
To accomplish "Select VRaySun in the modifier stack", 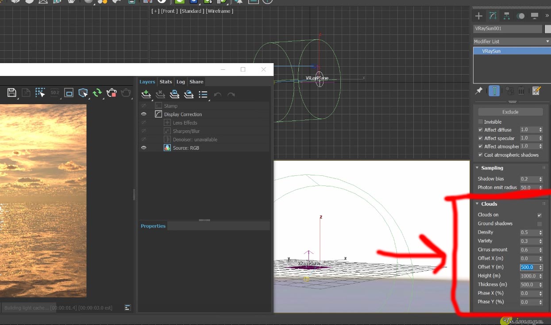I will pos(512,51).
